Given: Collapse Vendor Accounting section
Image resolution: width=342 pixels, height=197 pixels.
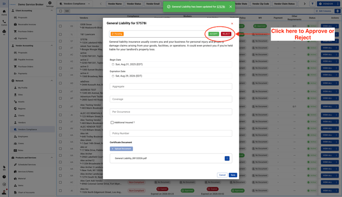Looking at the screenshot, I should 52,45.
